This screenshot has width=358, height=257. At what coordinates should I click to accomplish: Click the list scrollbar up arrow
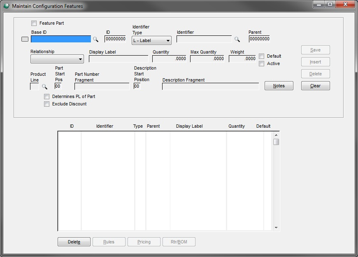tap(276, 135)
